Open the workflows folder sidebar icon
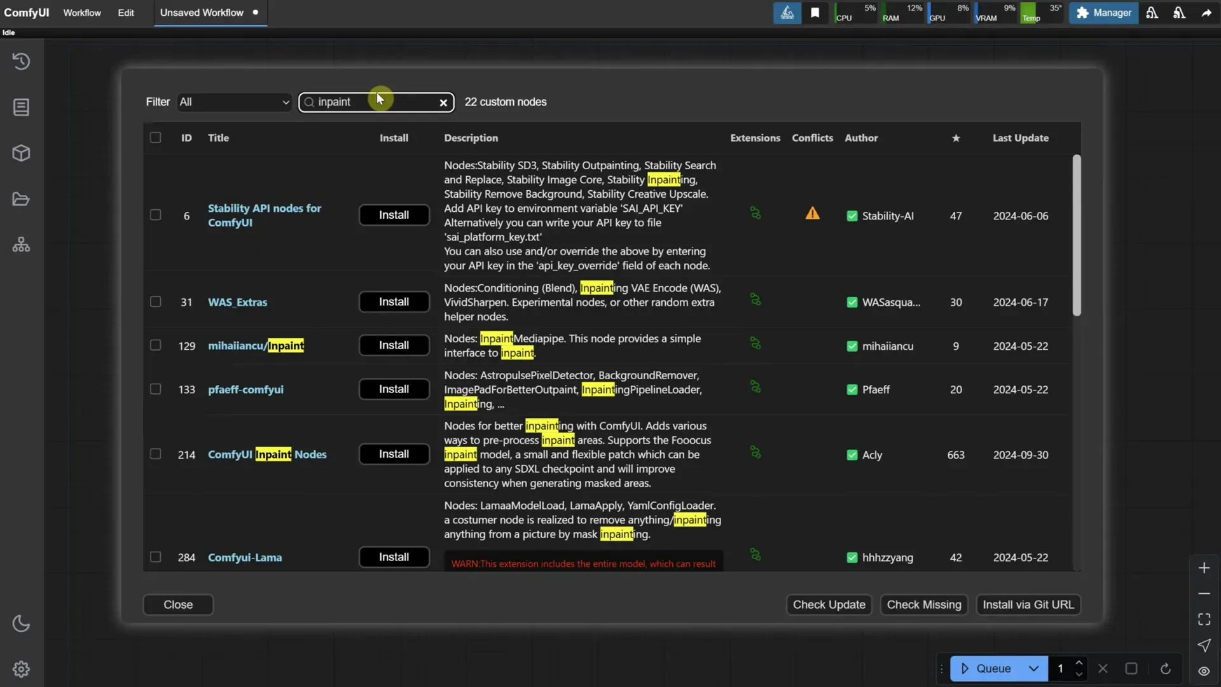This screenshot has height=687, width=1221. click(22, 199)
